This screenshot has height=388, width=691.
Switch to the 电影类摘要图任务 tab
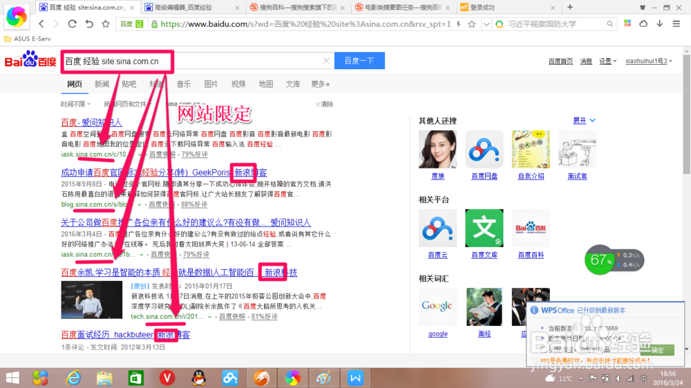403,8
